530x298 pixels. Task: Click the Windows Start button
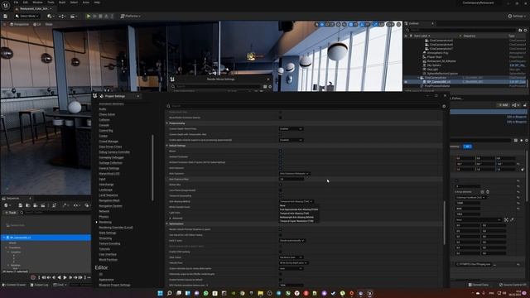click(x=160, y=293)
